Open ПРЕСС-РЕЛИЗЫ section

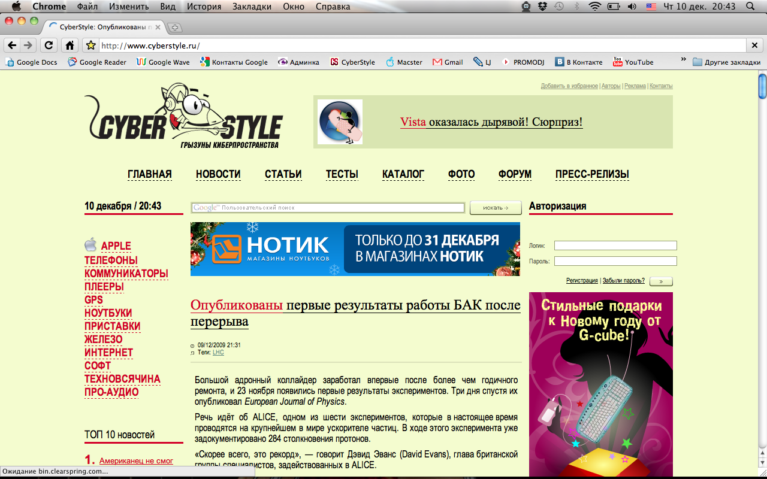pos(592,174)
